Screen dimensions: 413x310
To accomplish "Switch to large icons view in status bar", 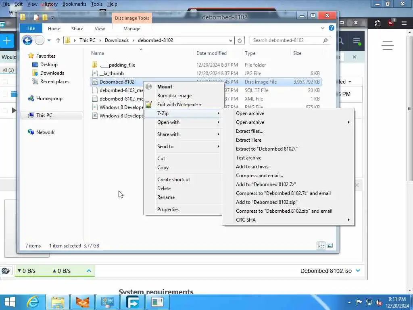I will [x=330, y=246].
